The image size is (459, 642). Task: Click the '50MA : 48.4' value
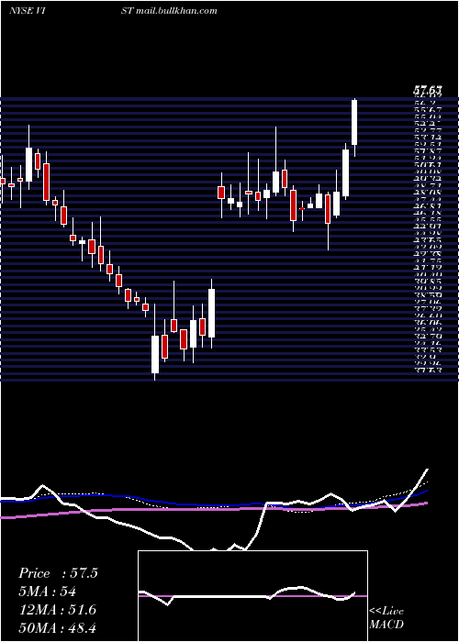57,628
